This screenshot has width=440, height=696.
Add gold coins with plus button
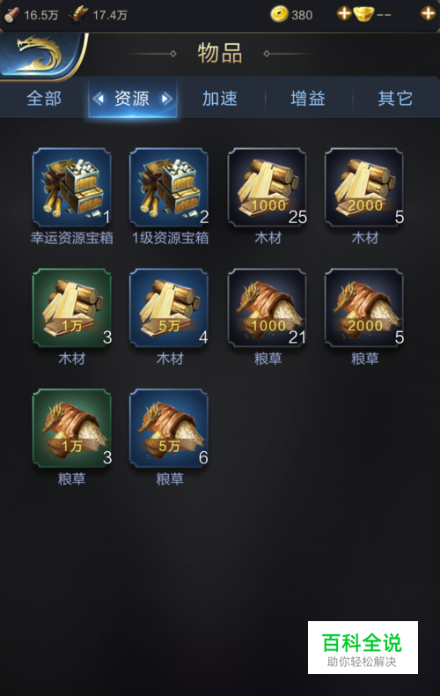point(344,13)
